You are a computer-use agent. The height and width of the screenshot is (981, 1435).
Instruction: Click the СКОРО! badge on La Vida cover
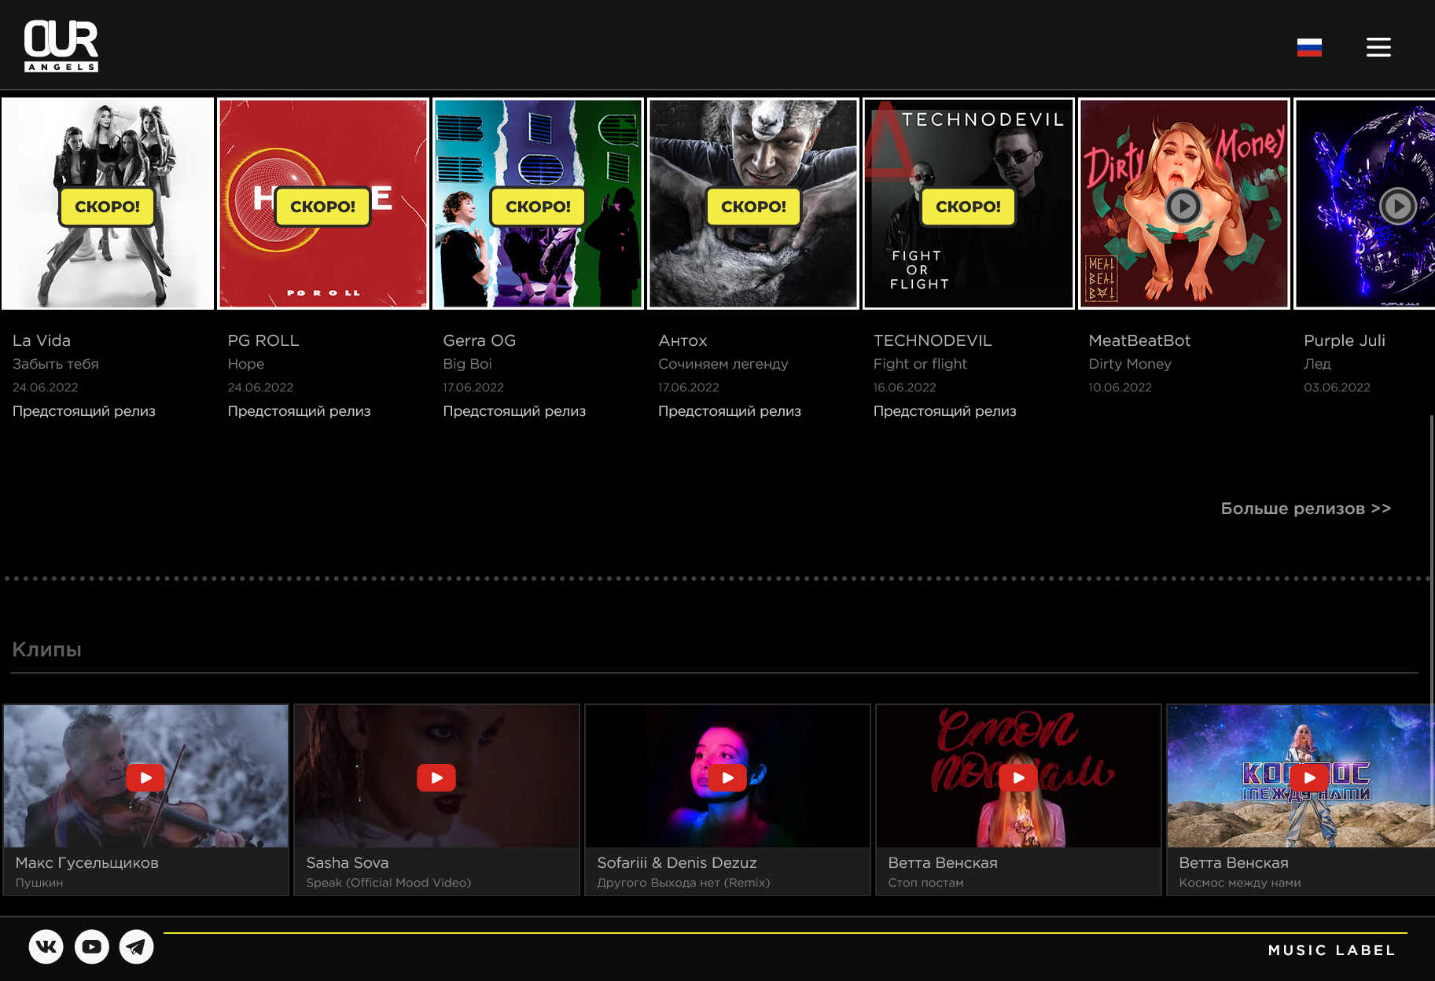pyautogui.click(x=107, y=207)
